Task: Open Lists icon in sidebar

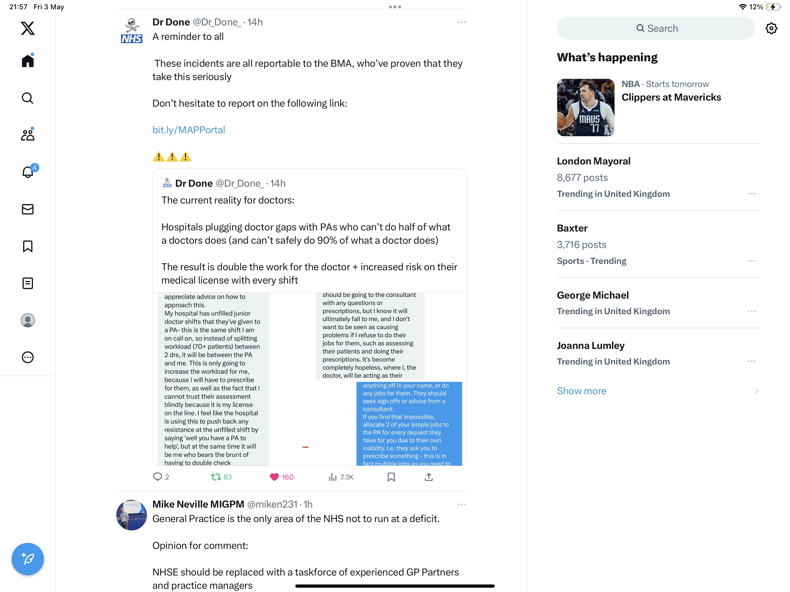Action: [x=27, y=284]
